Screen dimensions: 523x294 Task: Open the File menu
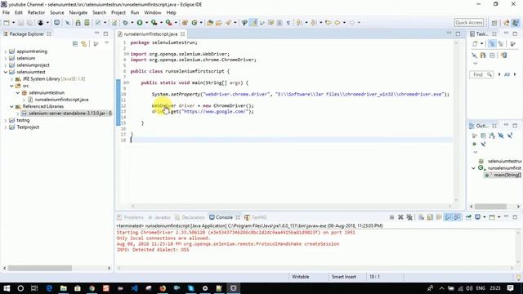click(x=6, y=13)
